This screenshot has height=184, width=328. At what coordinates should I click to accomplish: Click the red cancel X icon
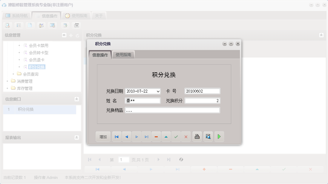[186, 136]
